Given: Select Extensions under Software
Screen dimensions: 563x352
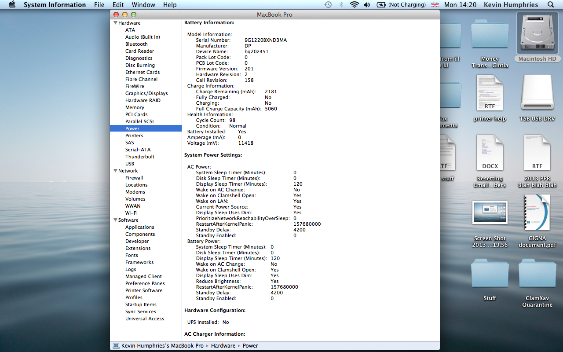Looking at the screenshot, I should [138, 248].
